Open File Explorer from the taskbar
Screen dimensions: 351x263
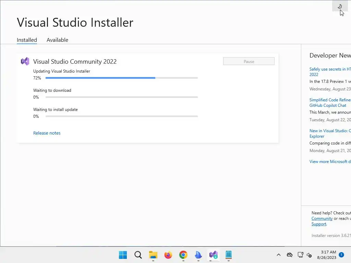tap(153, 255)
